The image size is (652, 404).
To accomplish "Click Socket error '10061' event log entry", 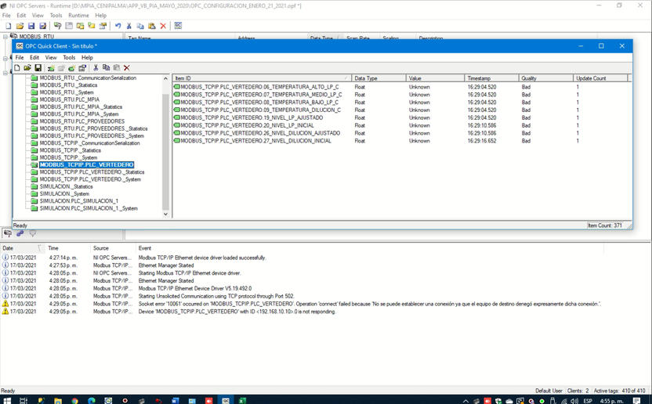I will pos(302,304).
